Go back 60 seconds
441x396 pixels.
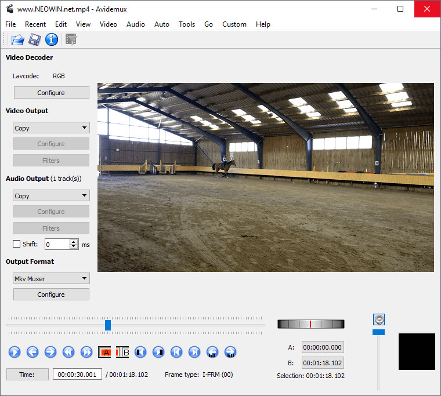pos(212,352)
